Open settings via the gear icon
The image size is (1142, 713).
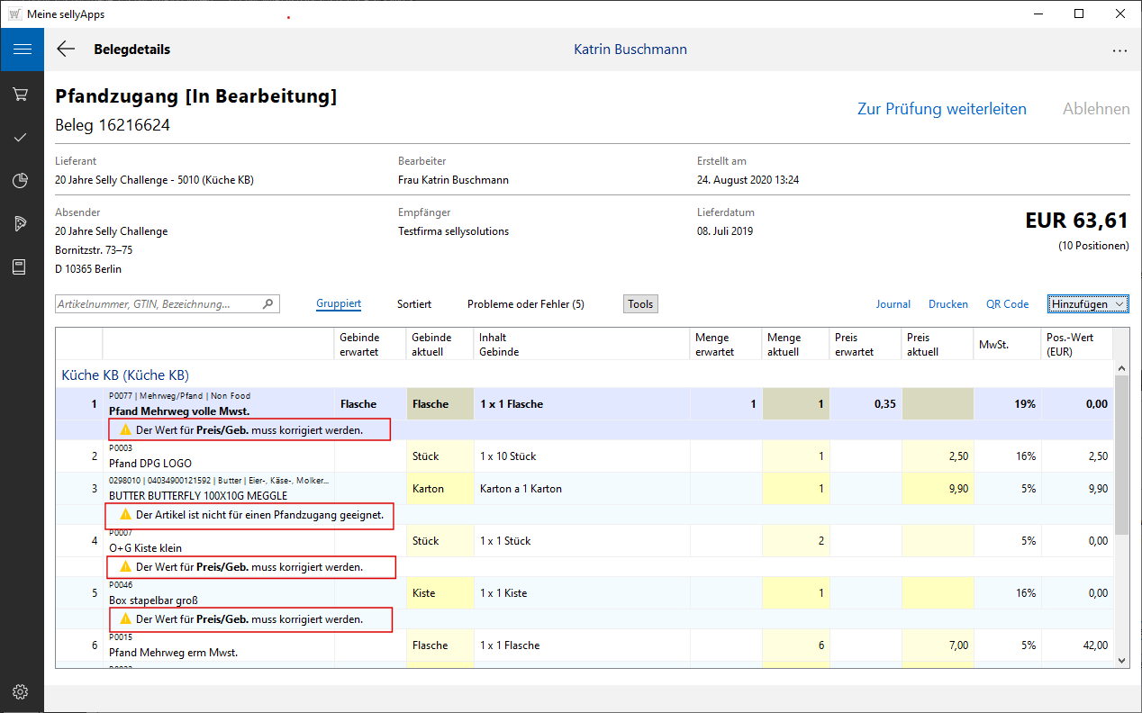pyautogui.click(x=22, y=691)
